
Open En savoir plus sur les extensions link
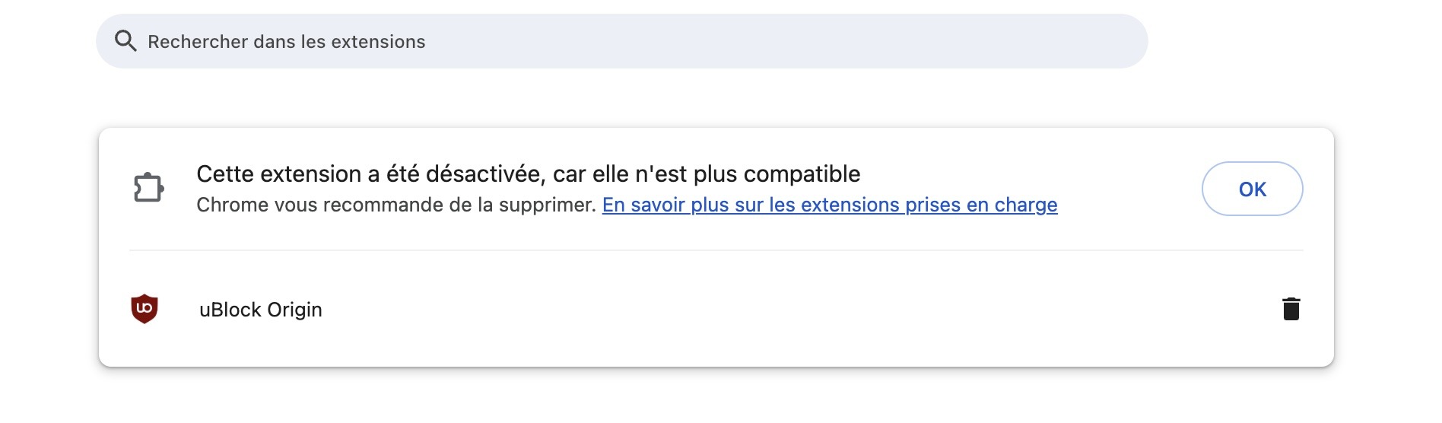[830, 205]
